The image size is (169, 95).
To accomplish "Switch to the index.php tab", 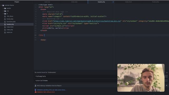I will [x=74, y=2].
